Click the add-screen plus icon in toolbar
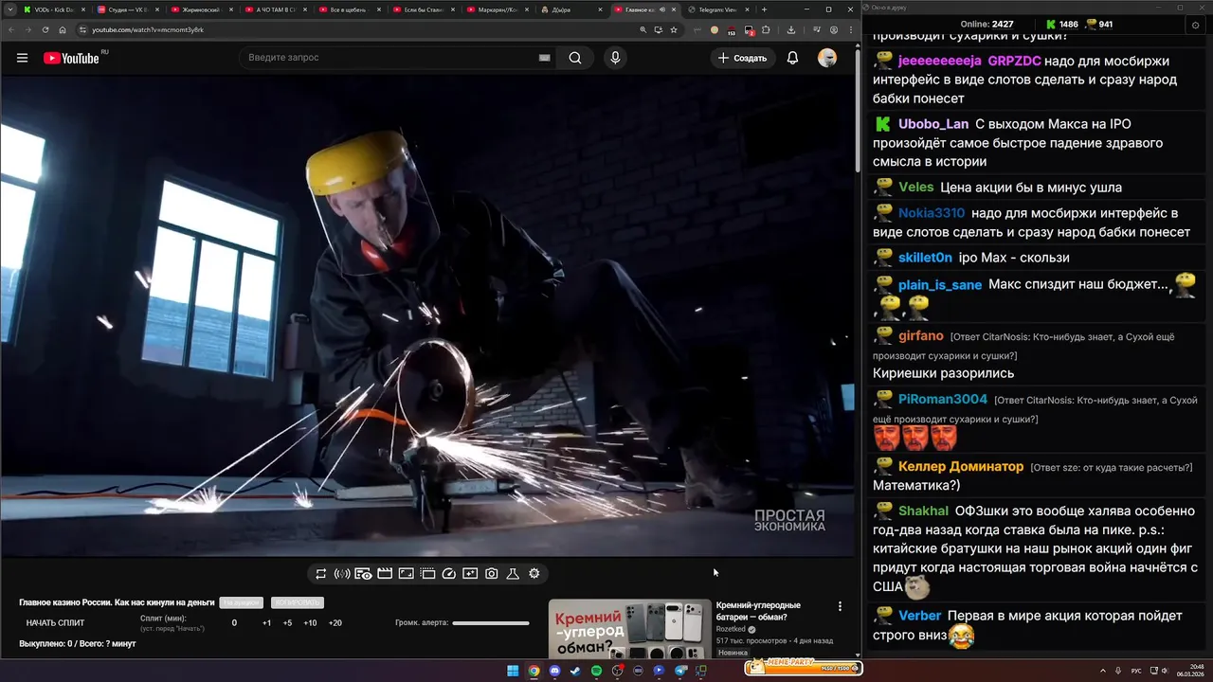Image resolution: width=1213 pixels, height=682 pixels. click(470, 573)
